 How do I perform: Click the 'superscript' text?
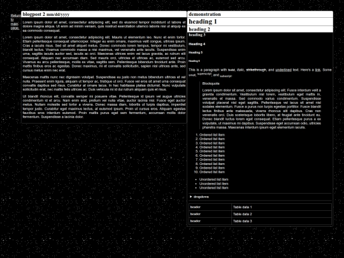(204, 74)
